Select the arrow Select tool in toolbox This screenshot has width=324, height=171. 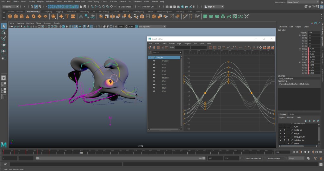click(4, 26)
